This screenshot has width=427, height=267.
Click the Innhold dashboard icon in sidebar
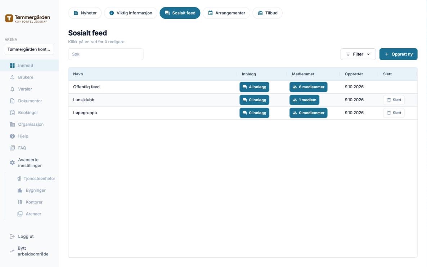point(12,65)
